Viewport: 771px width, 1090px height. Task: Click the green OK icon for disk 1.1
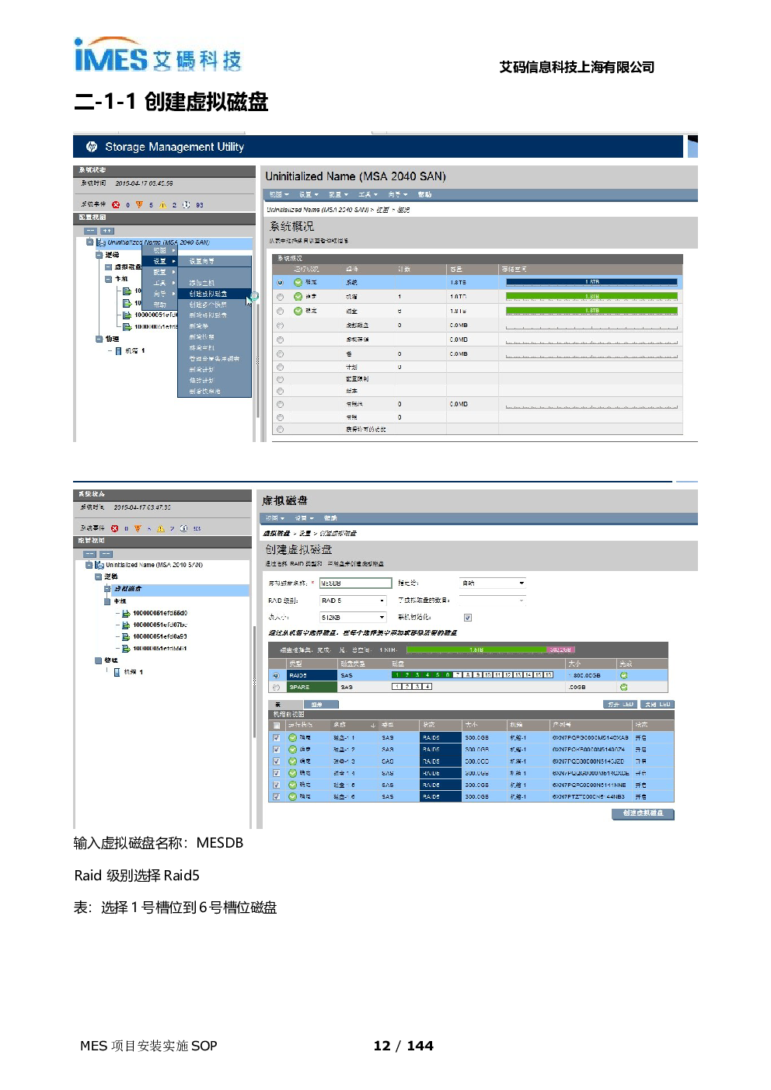tap(293, 737)
